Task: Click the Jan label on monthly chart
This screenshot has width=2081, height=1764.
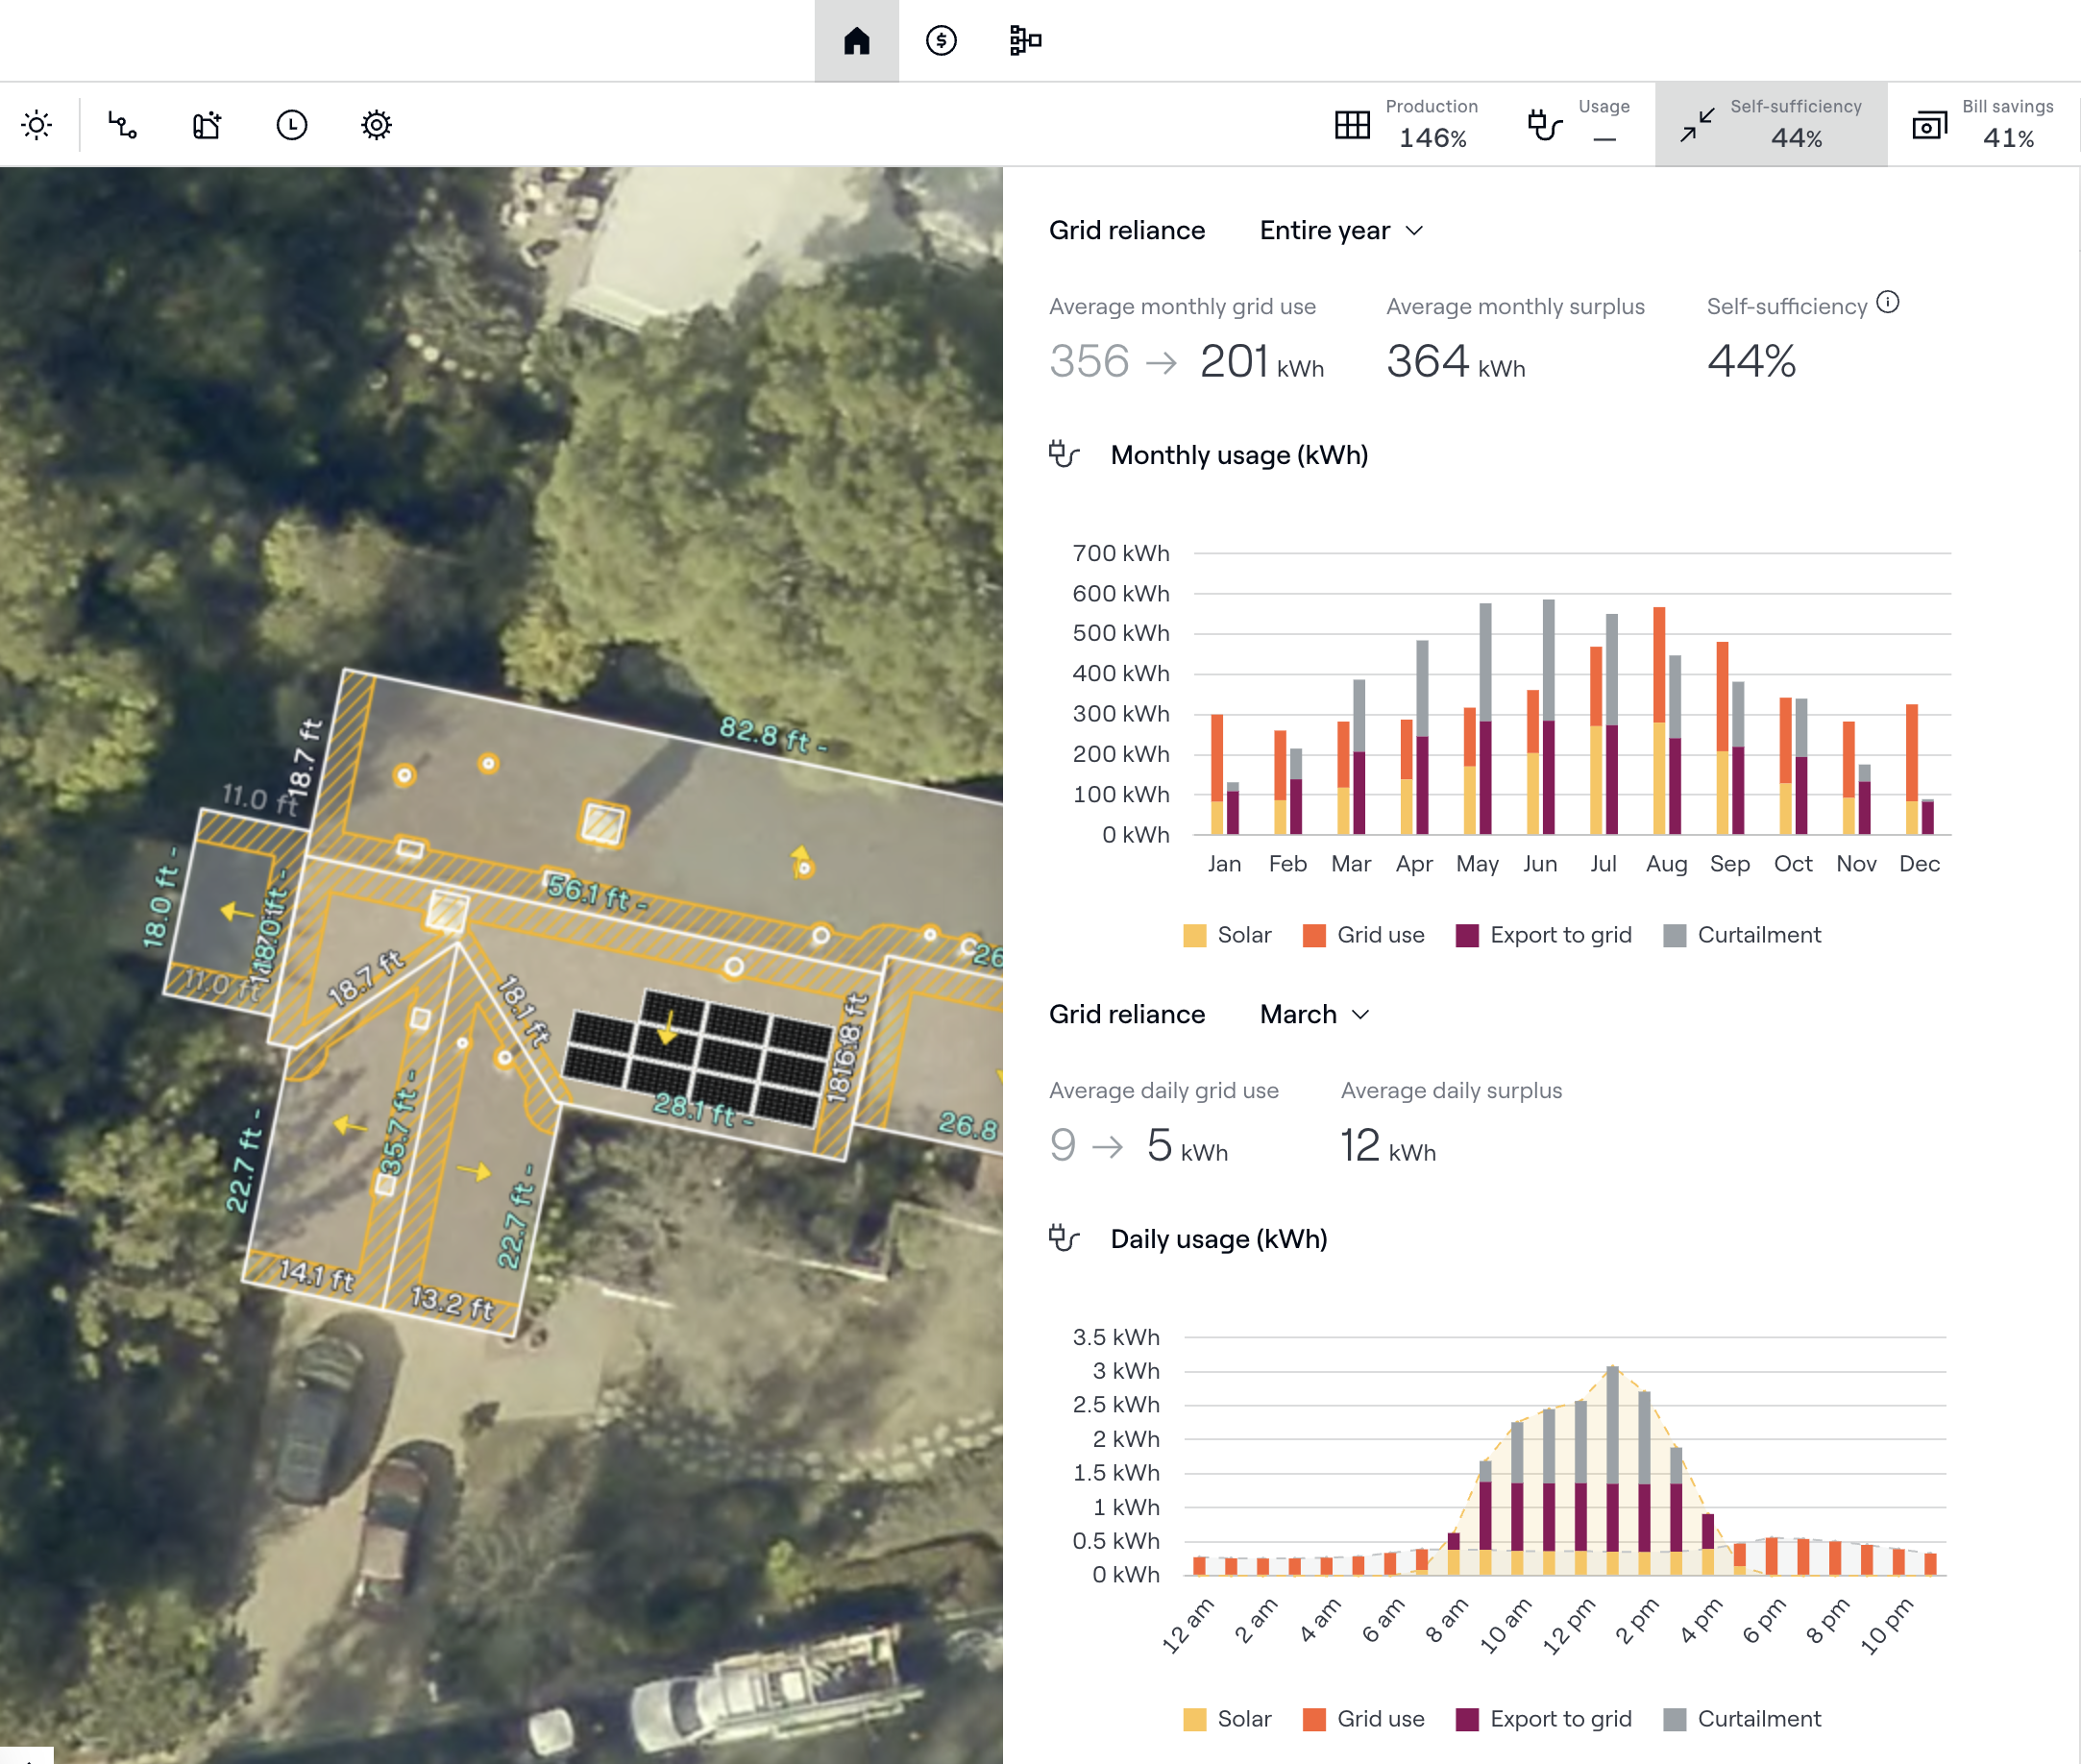Action: click(x=1224, y=864)
